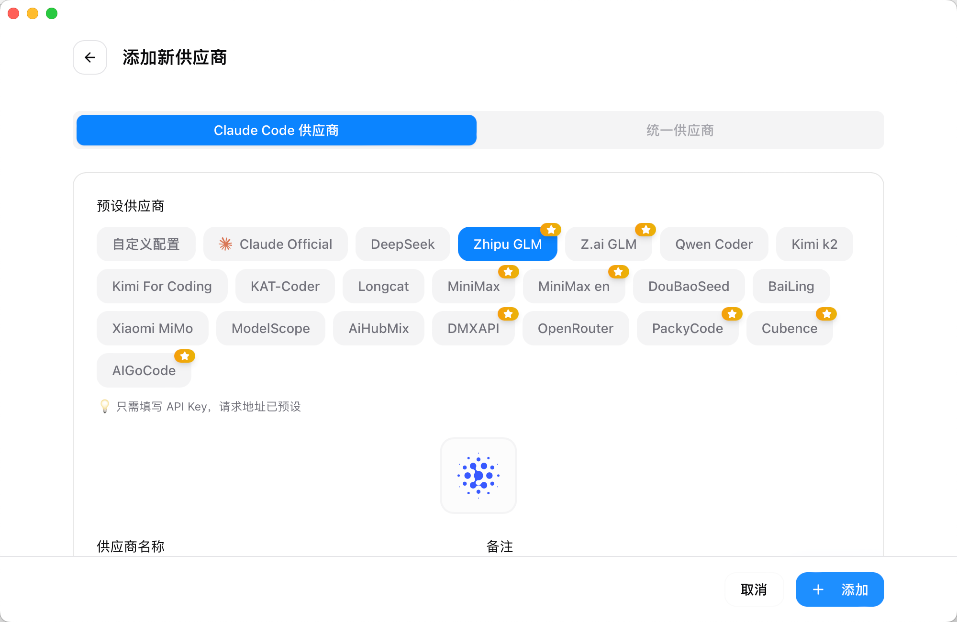Click the star badge on PackyCode
The height and width of the screenshot is (622, 957).
pyautogui.click(x=732, y=314)
